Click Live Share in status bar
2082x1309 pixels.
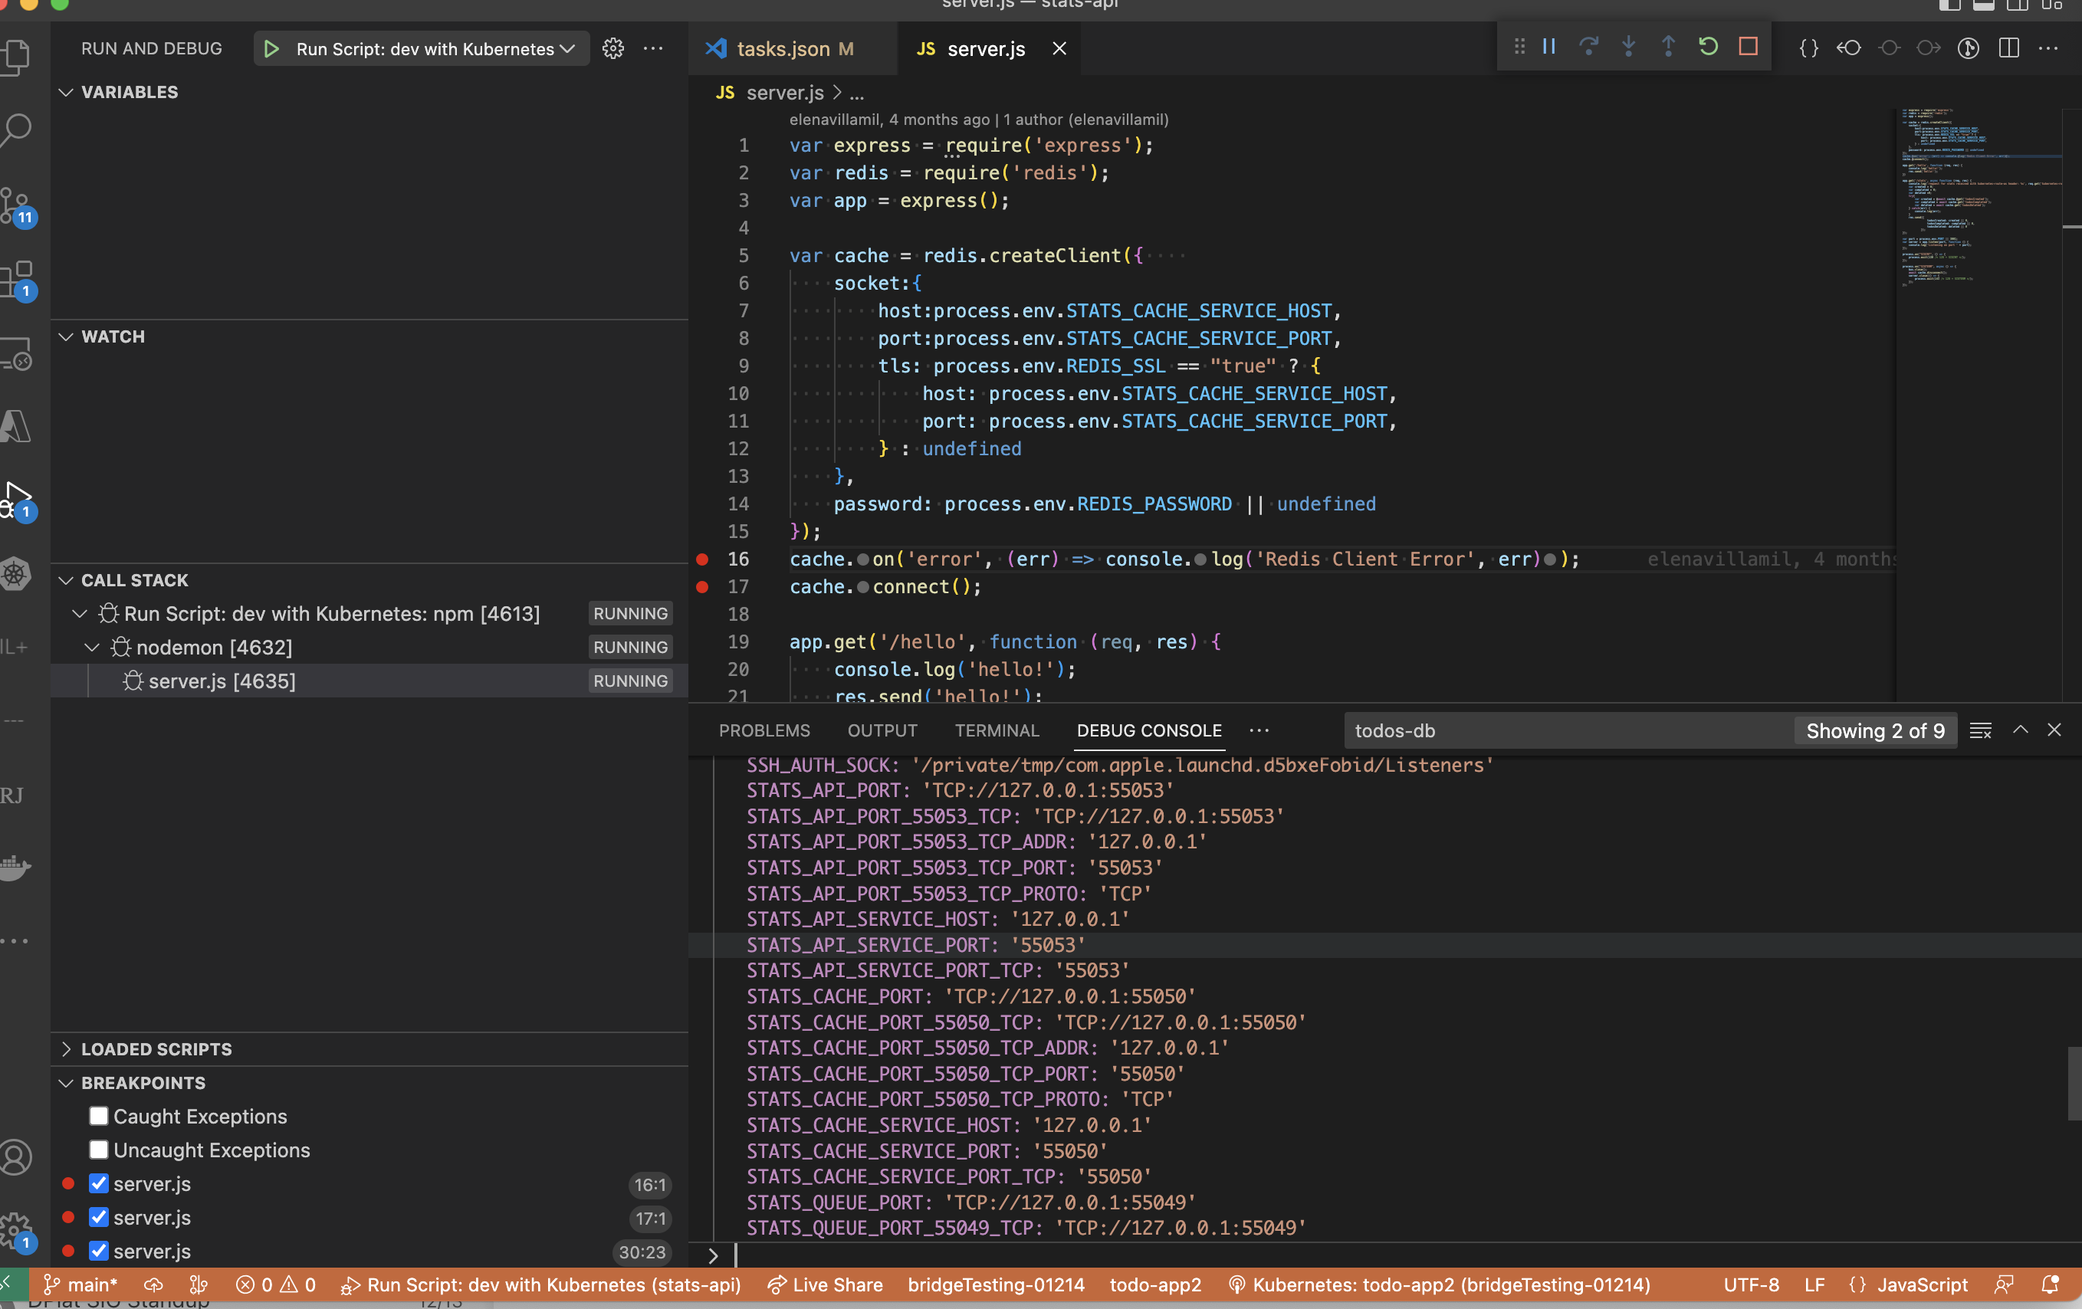tap(826, 1284)
